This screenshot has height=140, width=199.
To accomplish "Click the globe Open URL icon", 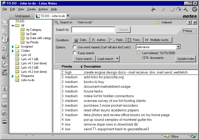I will point(195,9).
